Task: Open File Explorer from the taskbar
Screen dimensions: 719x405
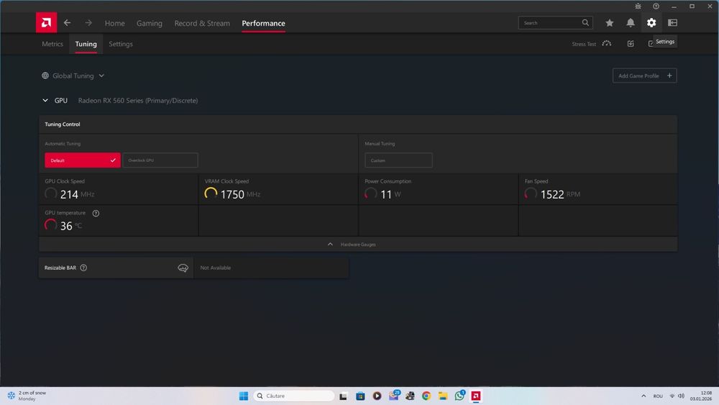Action: (443, 396)
